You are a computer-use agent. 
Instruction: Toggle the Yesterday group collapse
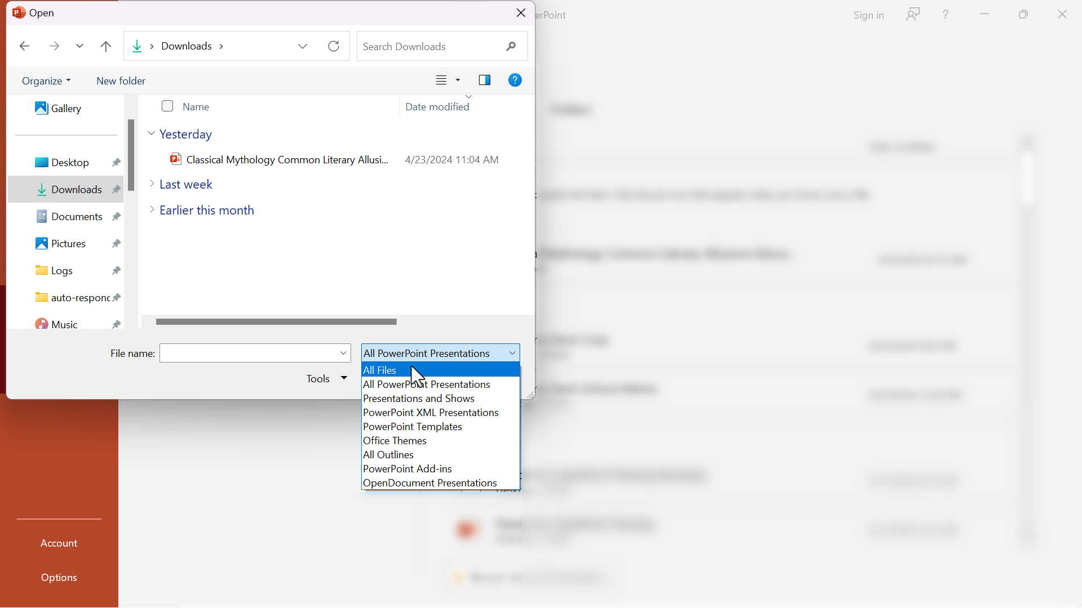point(152,133)
